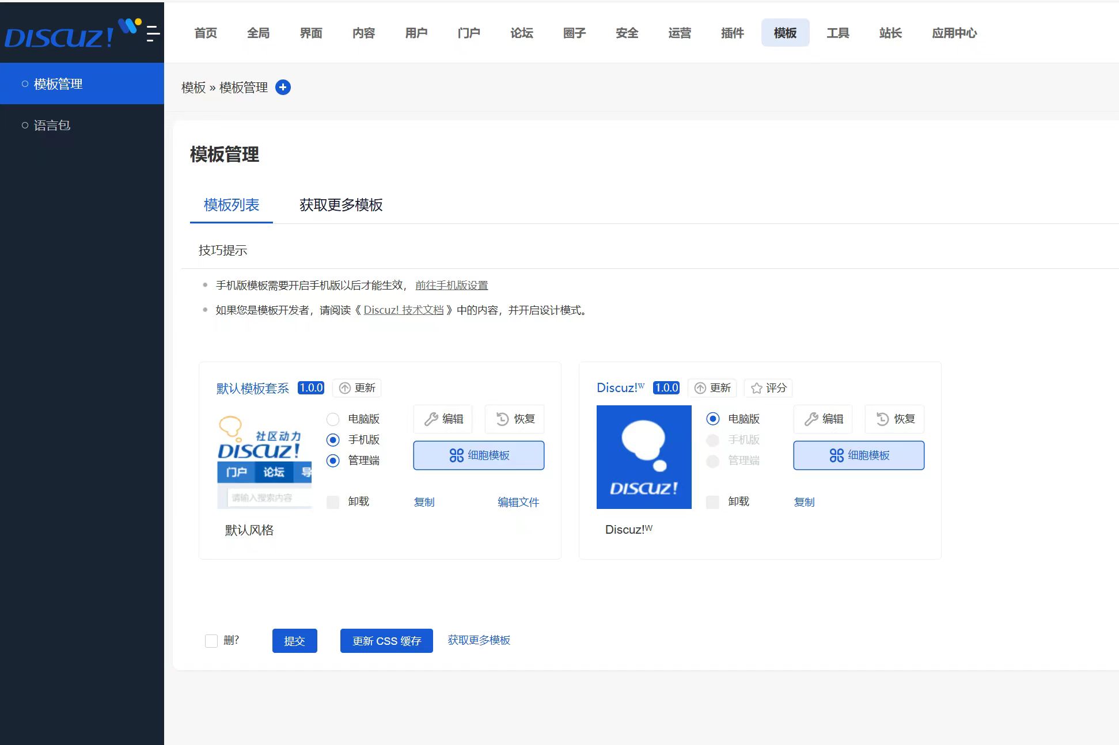Select 手机版 radio in Discuz!W card
1119x745 pixels.
pos(713,440)
